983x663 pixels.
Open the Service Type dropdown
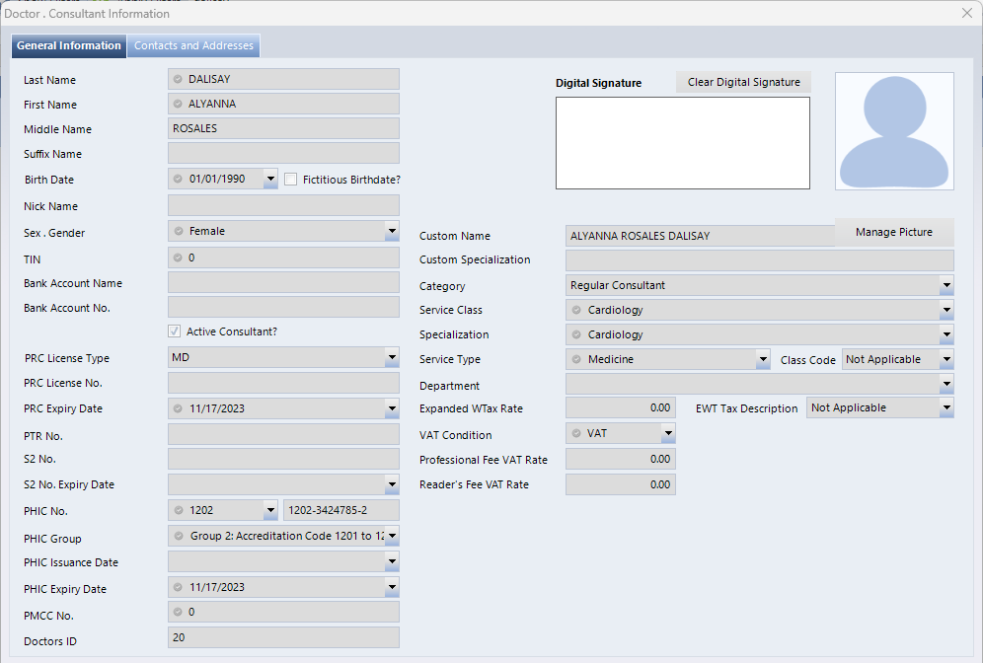click(763, 359)
